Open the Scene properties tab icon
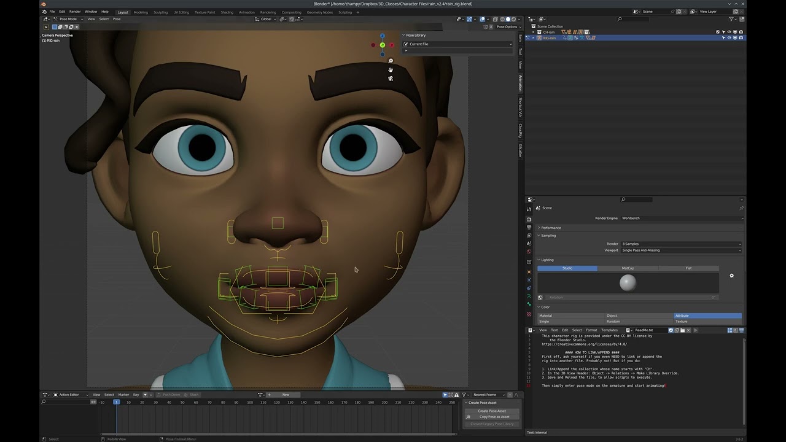The height and width of the screenshot is (442, 786). coord(529,243)
